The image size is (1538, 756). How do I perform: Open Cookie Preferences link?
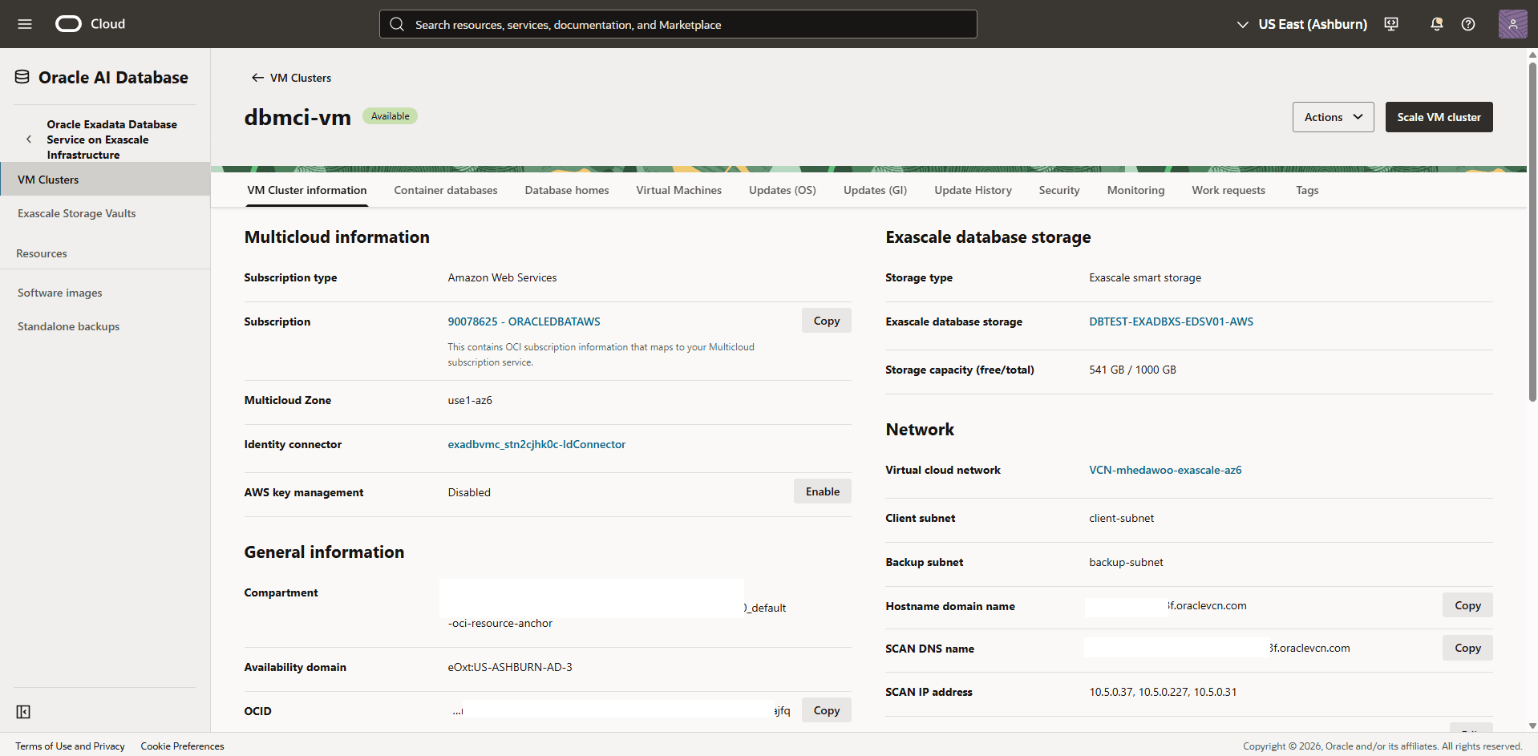[182, 746]
